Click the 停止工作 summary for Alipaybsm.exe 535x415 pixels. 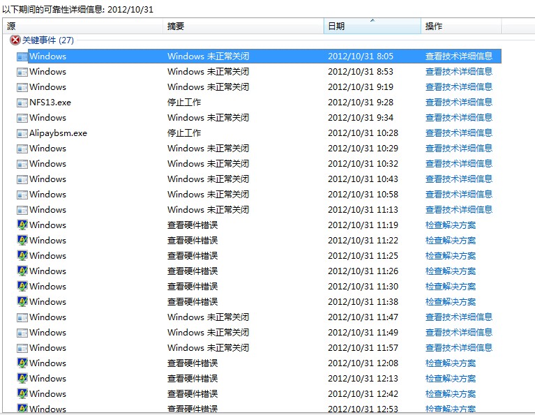click(x=184, y=133)
